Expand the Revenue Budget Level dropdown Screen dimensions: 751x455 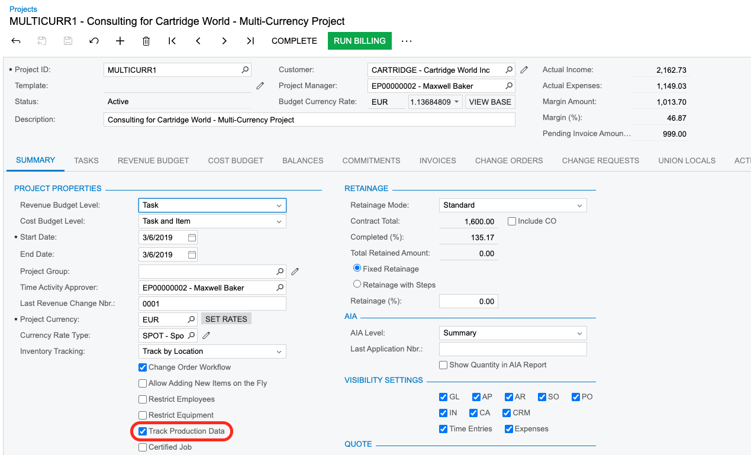coord(279,205)
